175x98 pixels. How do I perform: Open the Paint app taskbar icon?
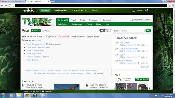pyautogui.click(x=43, y=96)
